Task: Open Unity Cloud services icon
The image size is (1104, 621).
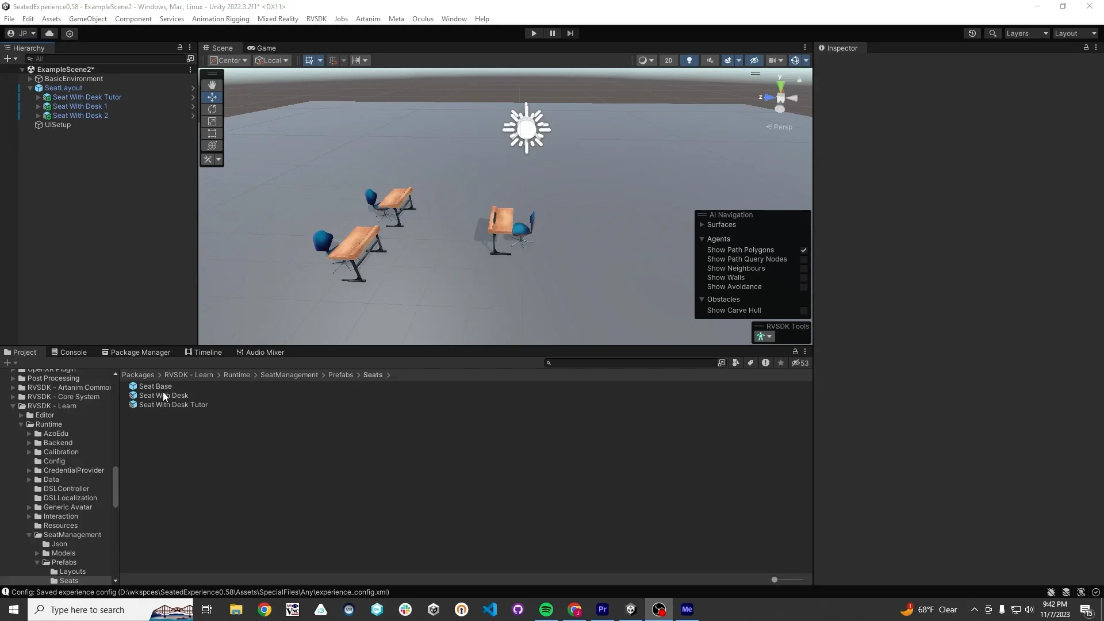Action: (49, 33)
